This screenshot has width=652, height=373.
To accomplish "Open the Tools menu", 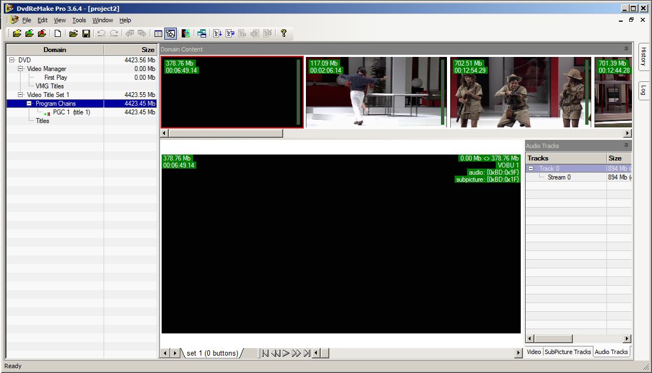I will pos(79,20).
